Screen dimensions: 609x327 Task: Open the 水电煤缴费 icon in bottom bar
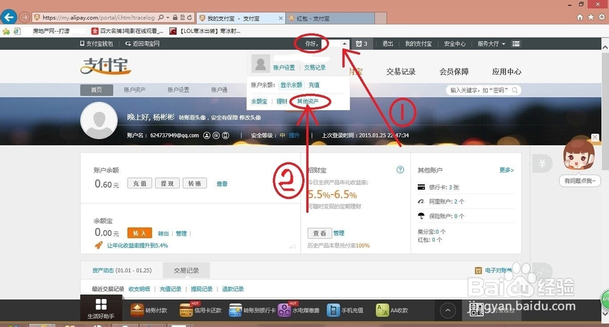tap(284, 310)
